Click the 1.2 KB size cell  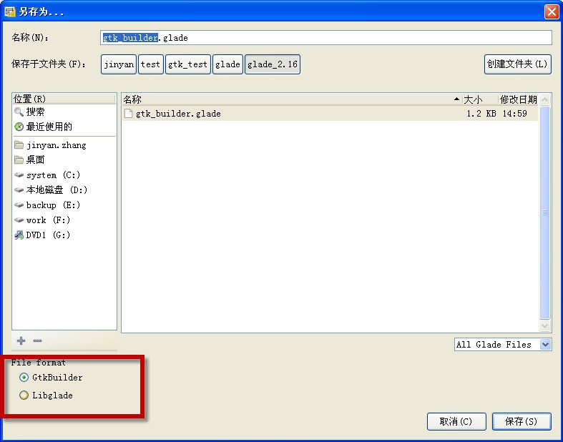481,114
